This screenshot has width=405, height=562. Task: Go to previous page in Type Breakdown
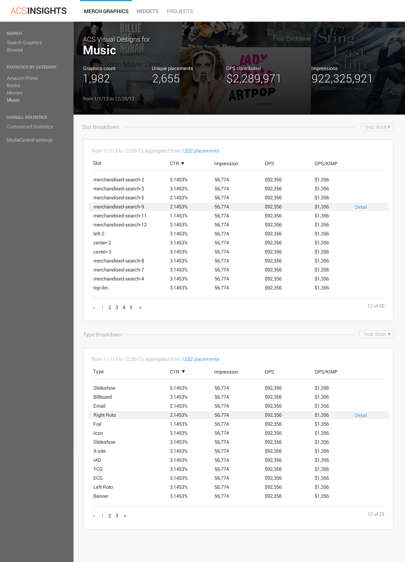coord(94,516)
